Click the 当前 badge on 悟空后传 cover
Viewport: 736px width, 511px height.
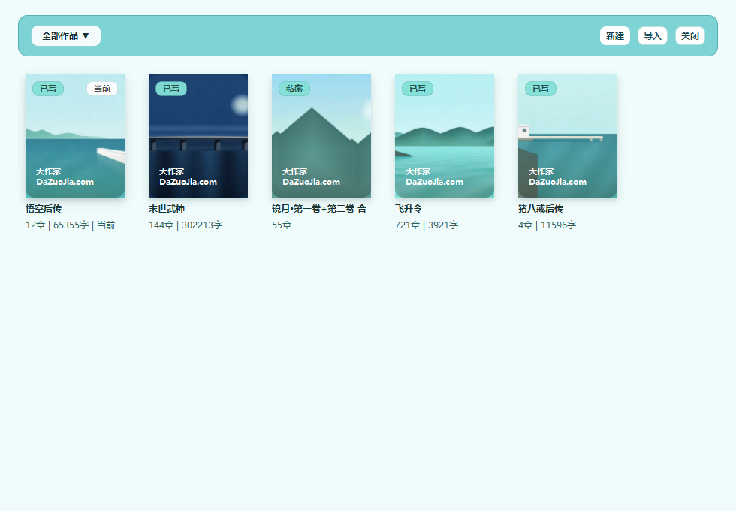tap(102, 89)
